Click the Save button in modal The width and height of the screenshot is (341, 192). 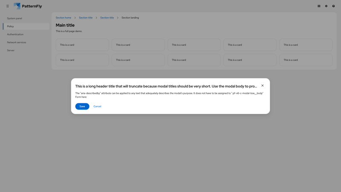(82, 106)
